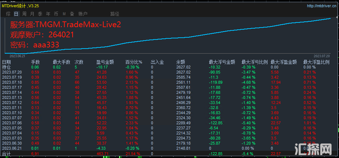This screenshot has height=158, width=339.
Task: Click the 6.91 total lots value
Action: click(x=34, y=154)
